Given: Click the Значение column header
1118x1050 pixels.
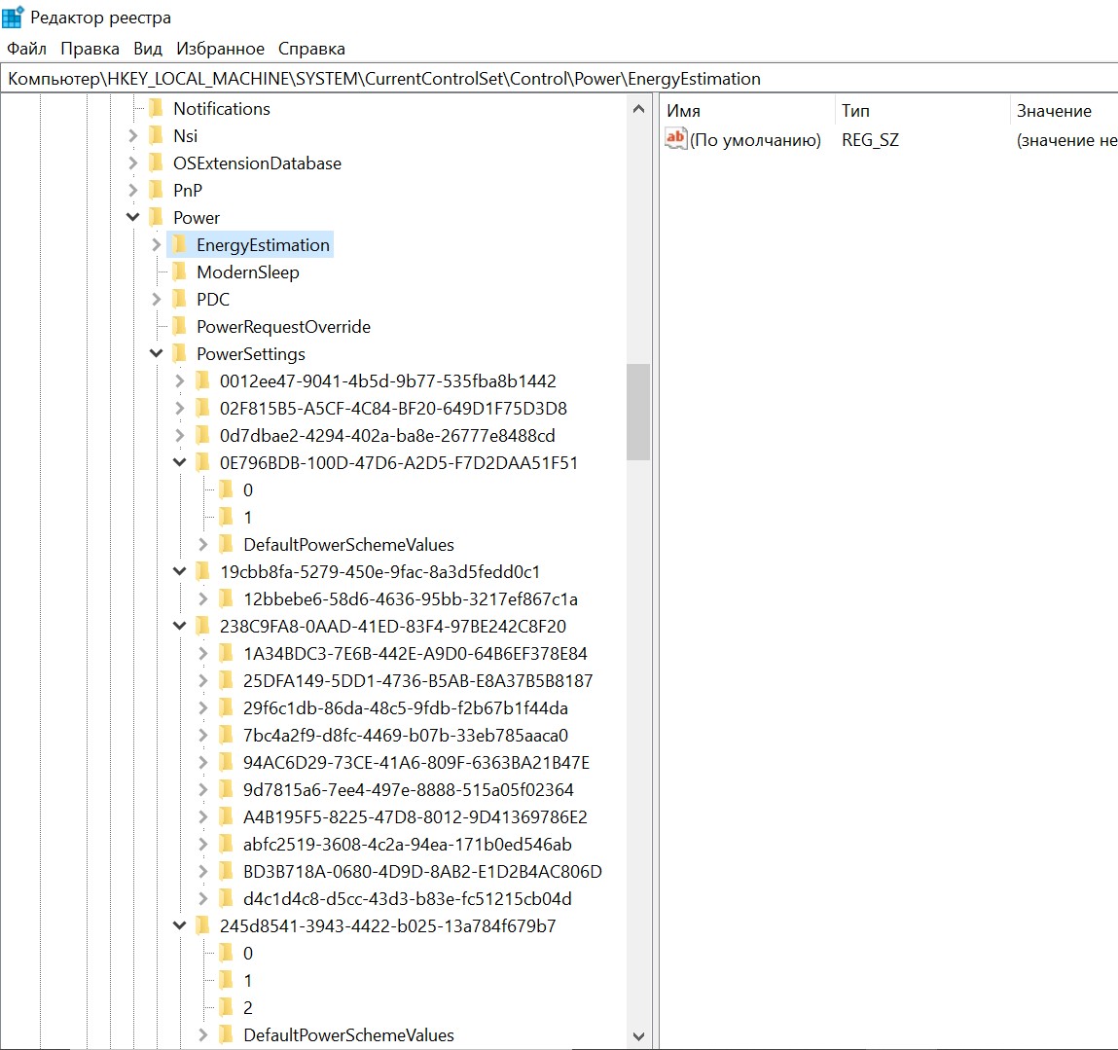Looking at the screenshot, I should click(x=1064, y=111).
